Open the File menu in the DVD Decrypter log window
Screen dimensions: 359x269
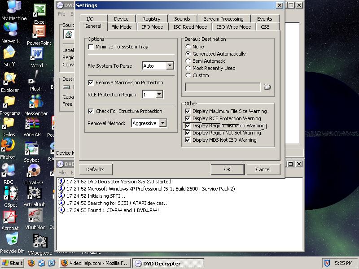click(62, 173)
